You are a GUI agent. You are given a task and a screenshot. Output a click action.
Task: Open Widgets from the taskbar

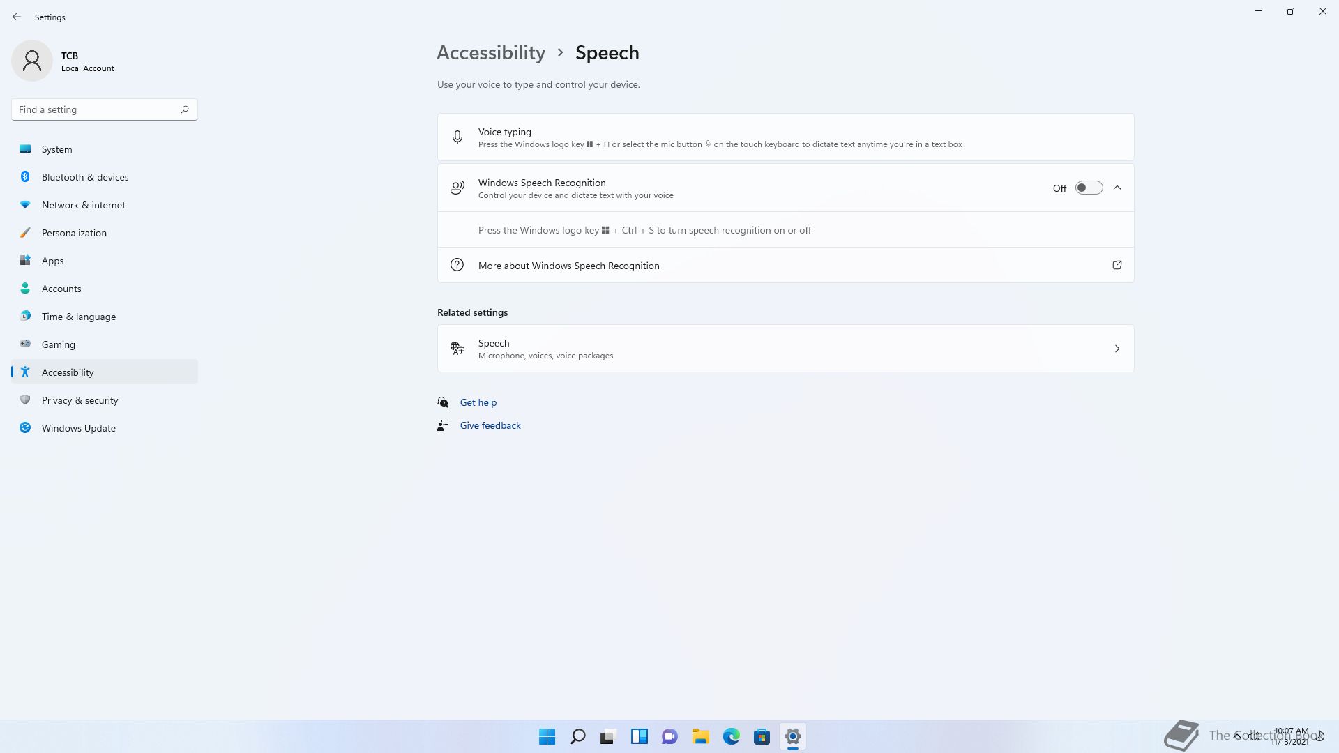(x=639, y=736)
